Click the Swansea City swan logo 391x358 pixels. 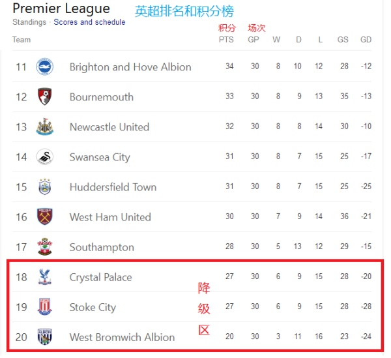point(44,157)
